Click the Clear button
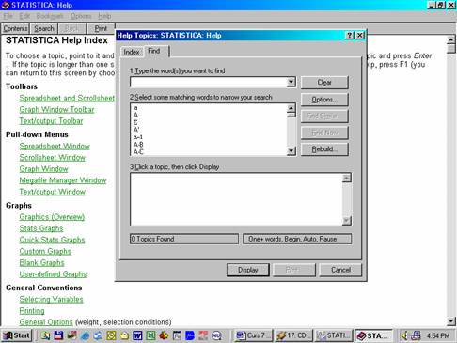Viewport: 457px width, 343px height. 324,83
